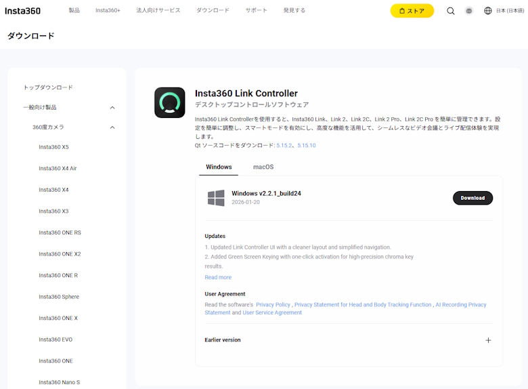
Task: Collapse the 一般向け製品 section
Action: pyautogui.click(x=112, y=108)
